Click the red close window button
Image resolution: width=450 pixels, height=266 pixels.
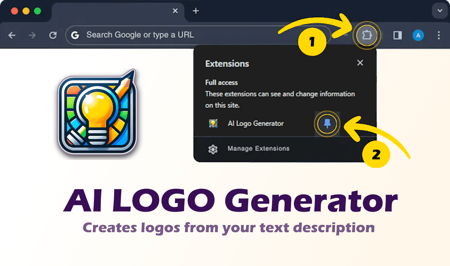pos(14,11)
